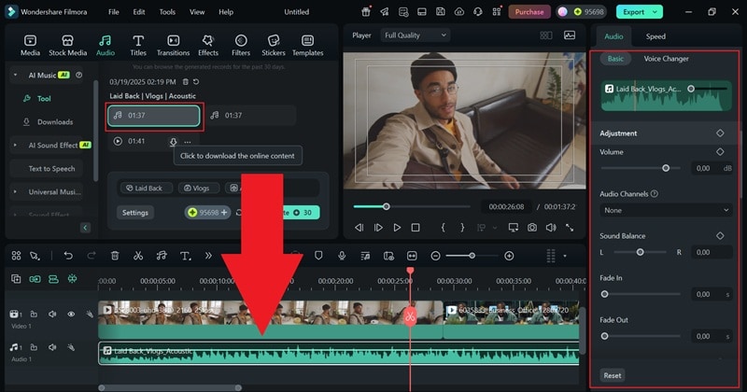Open the Stickers tab
Image resolution: width=747 pixels, height=392 pixels.
pyautogui.click(x=274, y=46)
